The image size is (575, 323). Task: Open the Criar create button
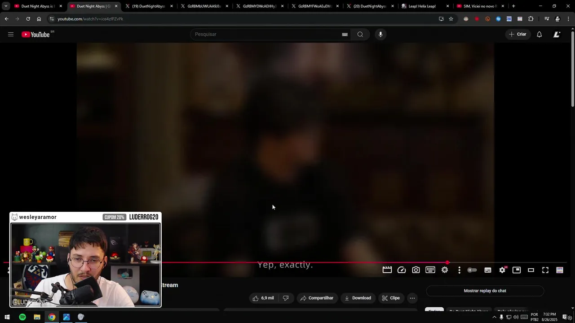[517, 35]
